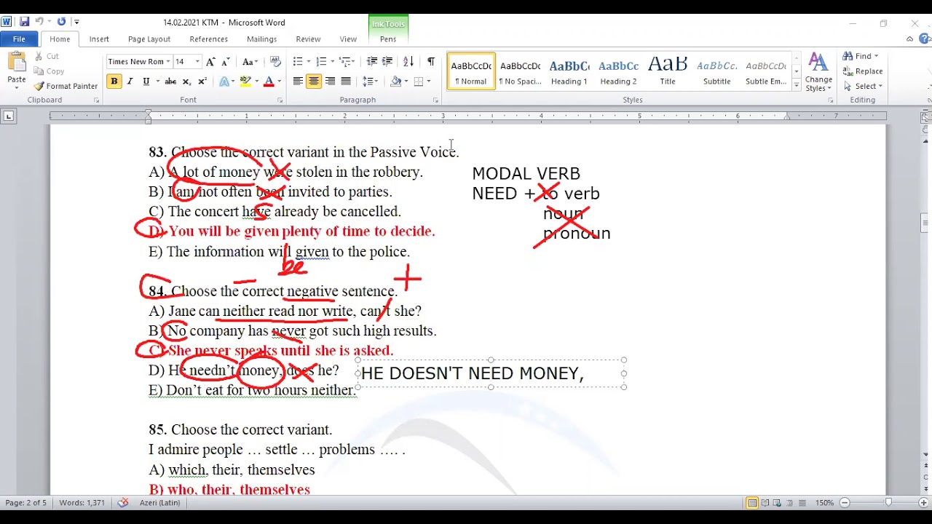The image size is (932, 524).
Task: Toggle Strikethrough formatting
Action: click(170, 82)
